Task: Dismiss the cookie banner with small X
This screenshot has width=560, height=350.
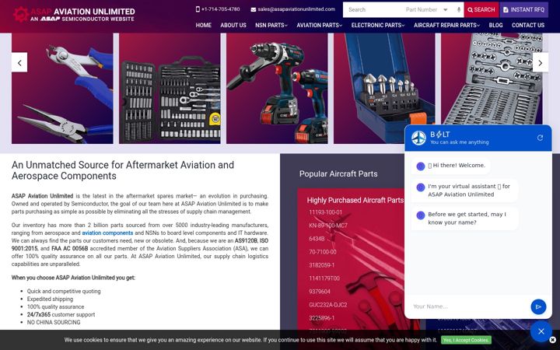Action: coord(552,340)
